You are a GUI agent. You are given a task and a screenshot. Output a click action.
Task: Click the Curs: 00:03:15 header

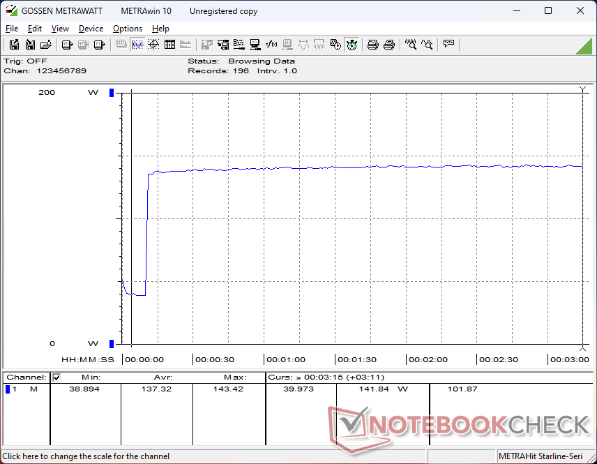(326, 377)
